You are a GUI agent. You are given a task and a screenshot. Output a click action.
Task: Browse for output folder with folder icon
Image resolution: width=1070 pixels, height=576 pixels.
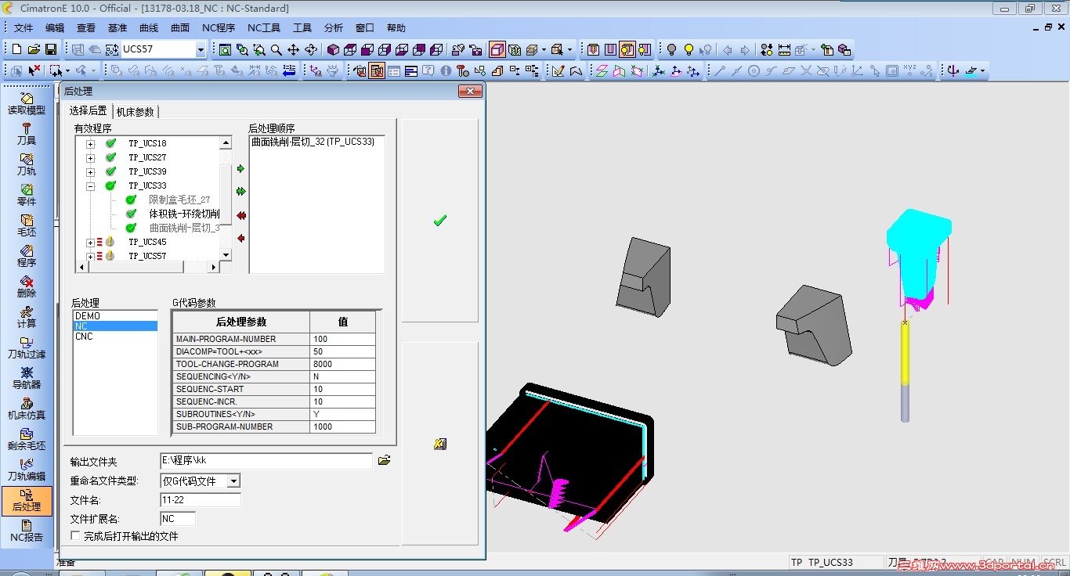(384, 460)
